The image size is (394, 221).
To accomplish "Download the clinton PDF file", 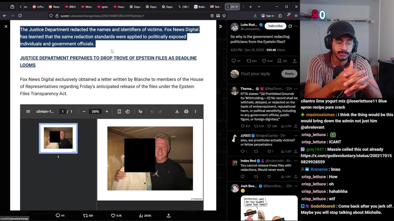I will 177,111.
